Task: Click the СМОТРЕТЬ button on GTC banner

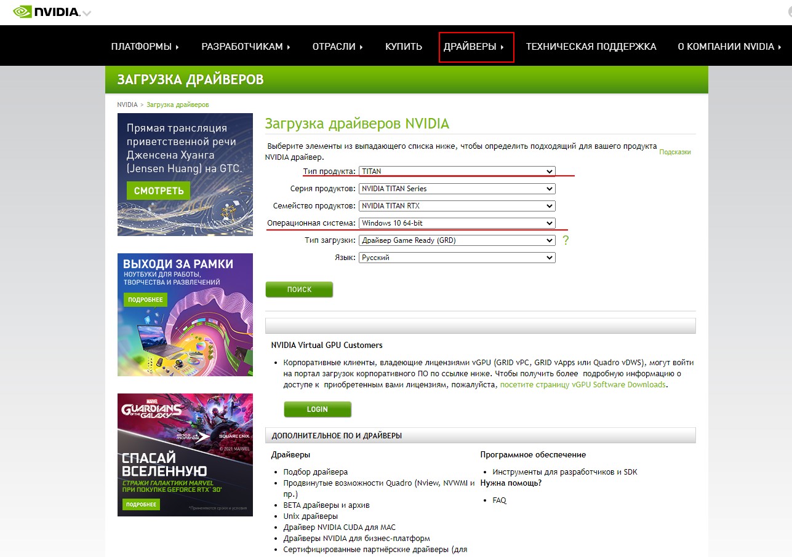Action: click(x=159, y=191)
